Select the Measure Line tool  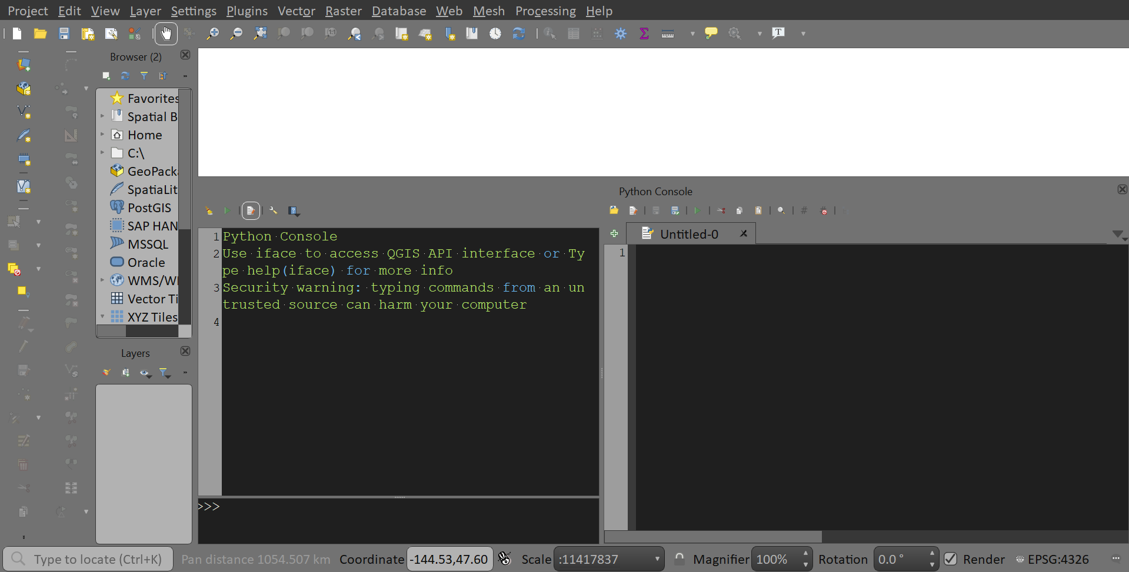(x=668, y=34)
